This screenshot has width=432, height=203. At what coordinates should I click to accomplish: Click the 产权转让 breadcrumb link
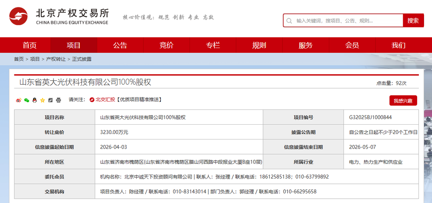[56, 59]
